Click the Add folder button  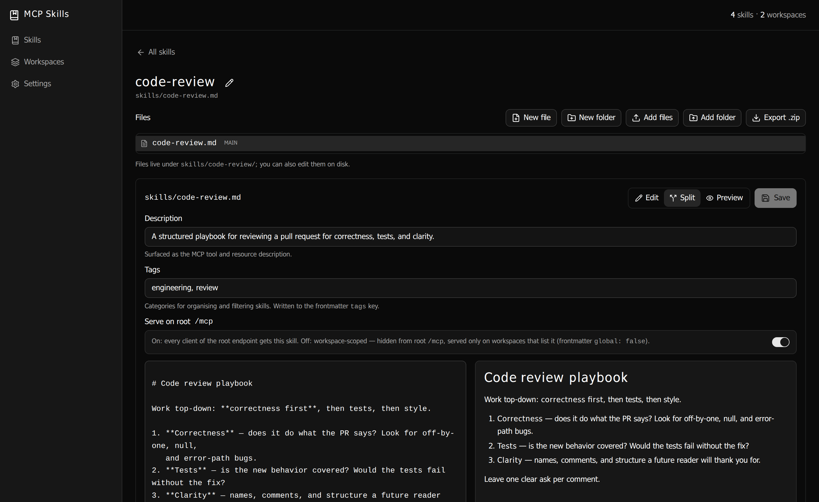[x=712, y=118]
